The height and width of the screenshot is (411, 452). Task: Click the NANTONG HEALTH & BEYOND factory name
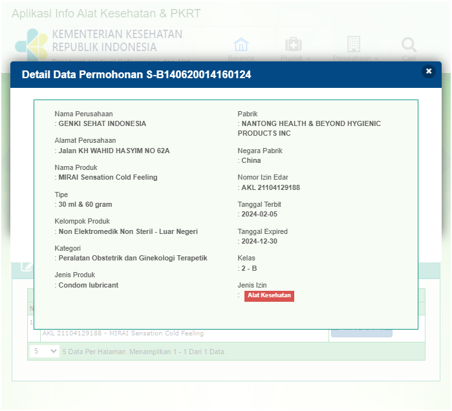pyautogui.click(x=310, y=123)
